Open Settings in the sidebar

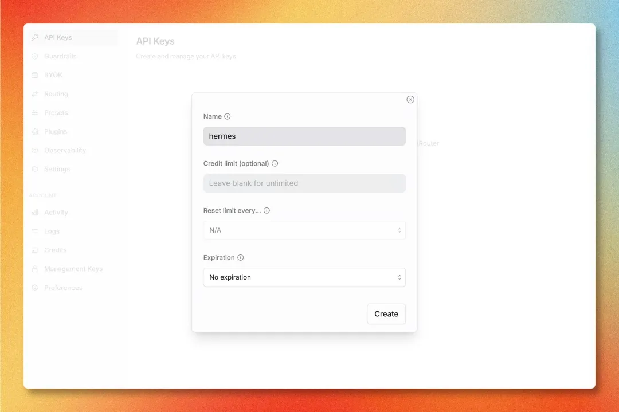point(73,169)
